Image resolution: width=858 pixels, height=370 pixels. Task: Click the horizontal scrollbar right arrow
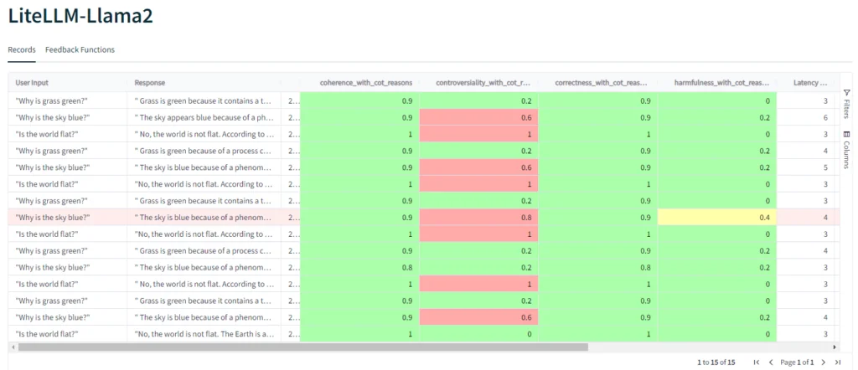tap(834, 347)
